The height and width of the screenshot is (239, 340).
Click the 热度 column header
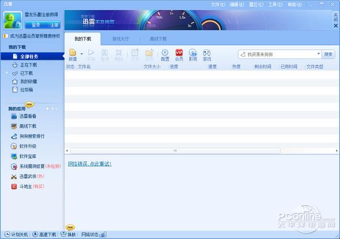point(236,67)
